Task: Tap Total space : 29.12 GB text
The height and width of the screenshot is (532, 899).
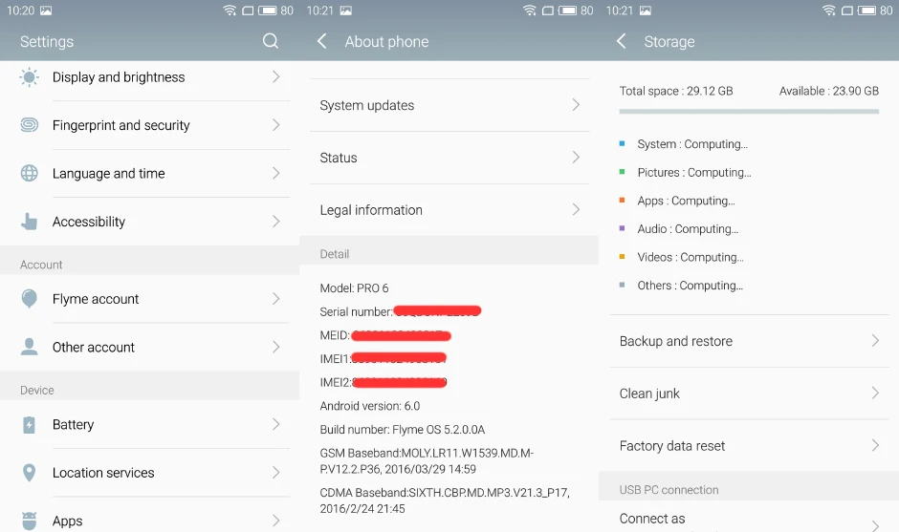Action: (x=676, y=91)
